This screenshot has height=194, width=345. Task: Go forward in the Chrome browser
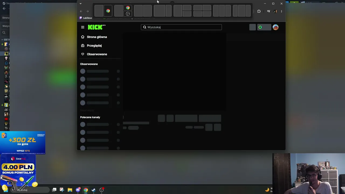(87, 11)
